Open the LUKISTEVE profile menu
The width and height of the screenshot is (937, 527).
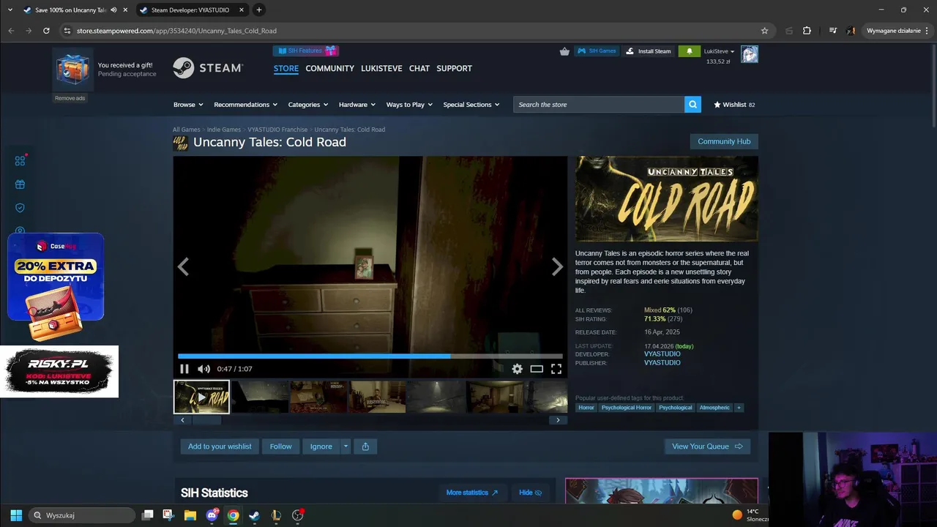(x=381, y=68)
